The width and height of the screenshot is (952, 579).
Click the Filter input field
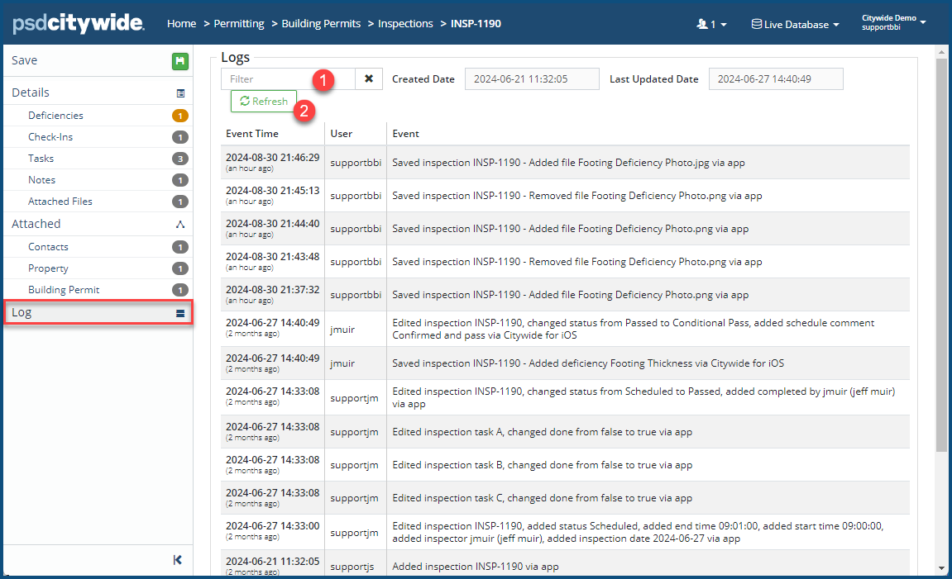(287, 79)
